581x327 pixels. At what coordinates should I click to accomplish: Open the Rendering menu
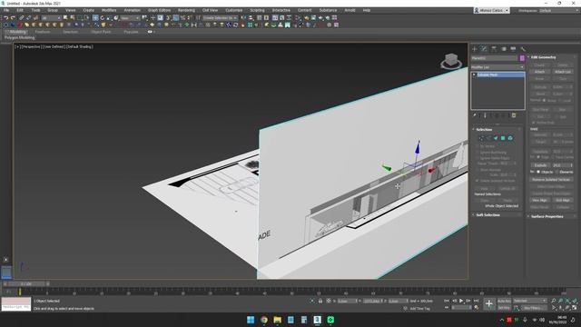[186, 10]
